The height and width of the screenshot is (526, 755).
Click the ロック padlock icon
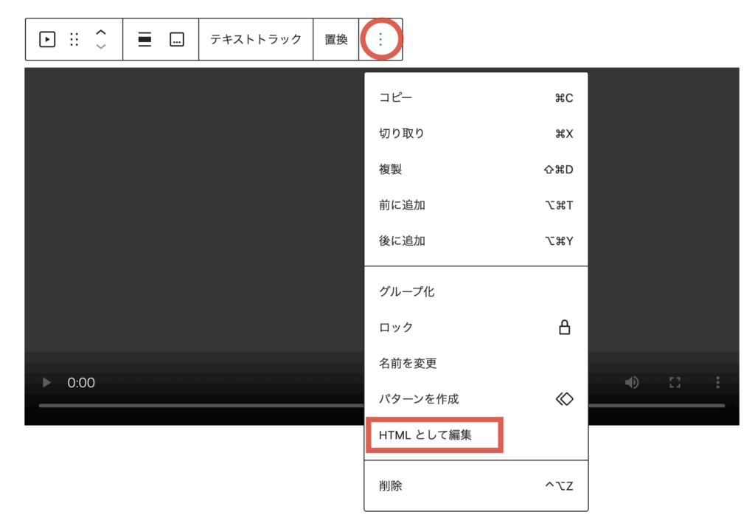(x=564, y=328)
